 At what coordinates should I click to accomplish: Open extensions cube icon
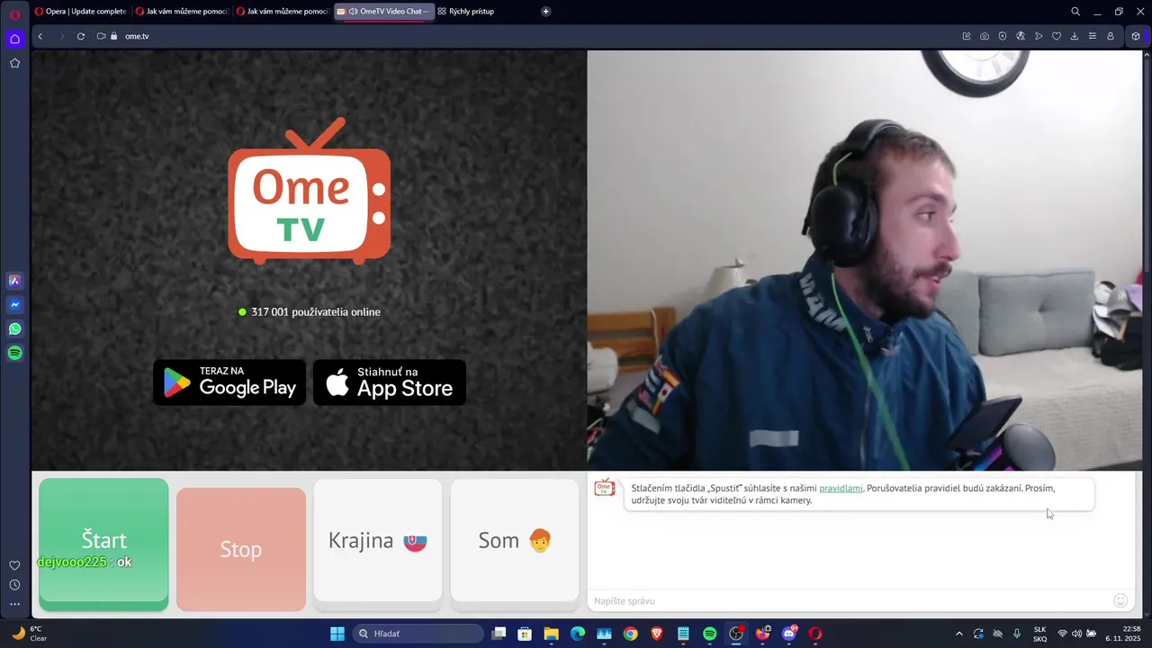(1136, 36)
